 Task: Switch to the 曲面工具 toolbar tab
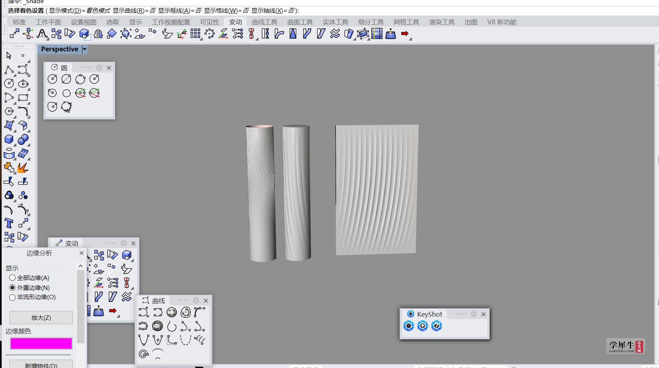coord(300,22)
